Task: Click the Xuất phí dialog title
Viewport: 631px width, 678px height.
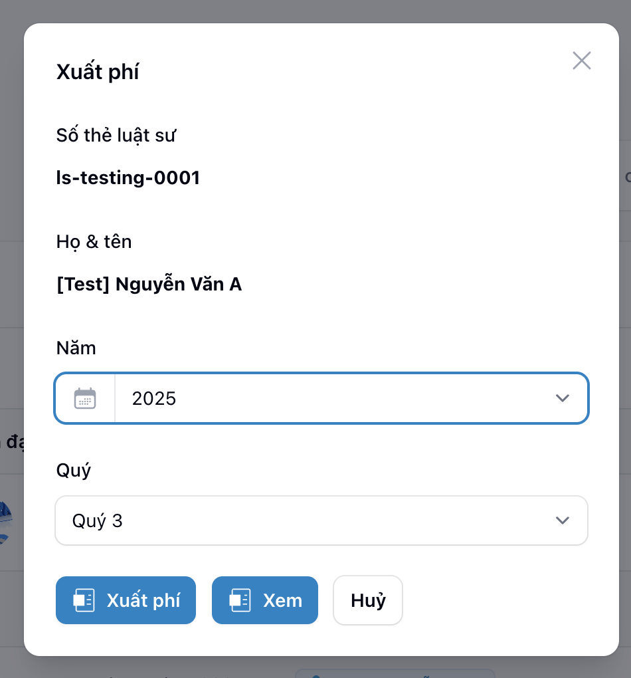Action: [x=98, y=72]
